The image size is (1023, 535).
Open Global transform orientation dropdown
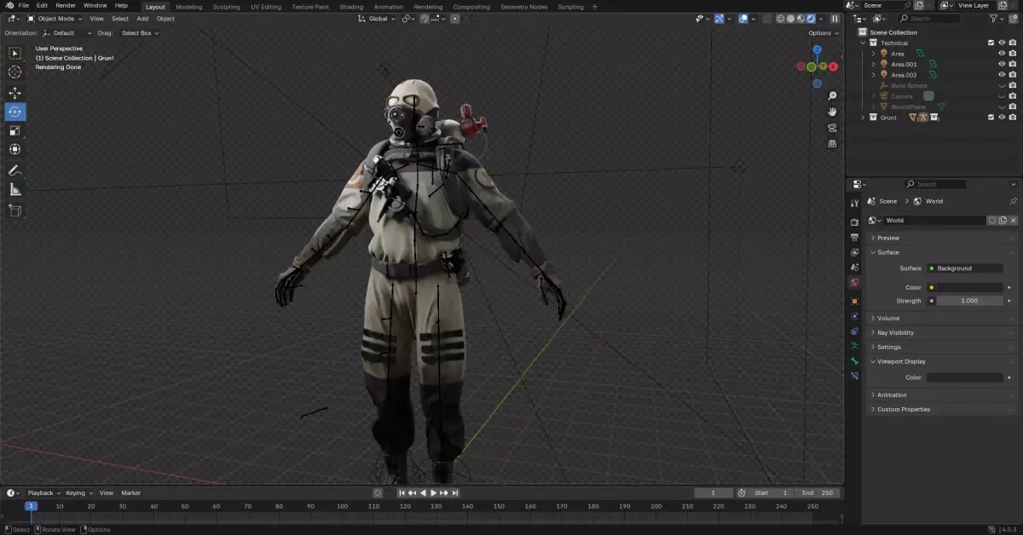pos(376,19)
